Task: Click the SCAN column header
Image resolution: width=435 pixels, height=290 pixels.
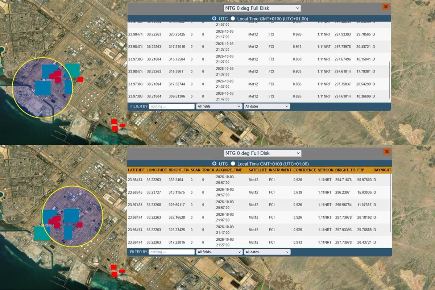Action: [x=195, y=170]
